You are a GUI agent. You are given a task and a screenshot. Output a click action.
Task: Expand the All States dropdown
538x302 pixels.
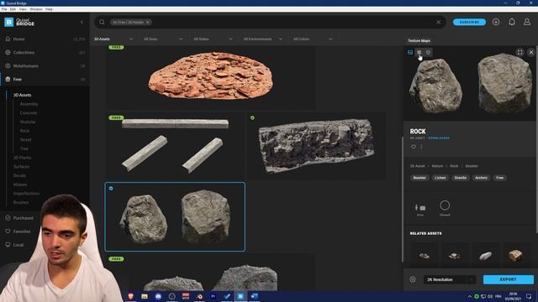tap(213, 39)
